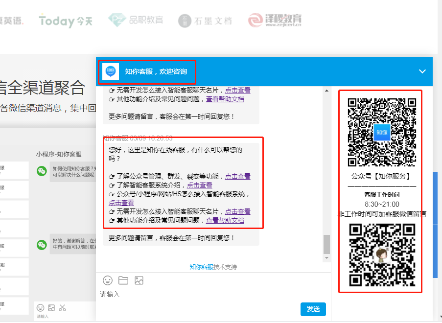
Task: Attach a file using the folder icon
Action: [x=123, y=280]
